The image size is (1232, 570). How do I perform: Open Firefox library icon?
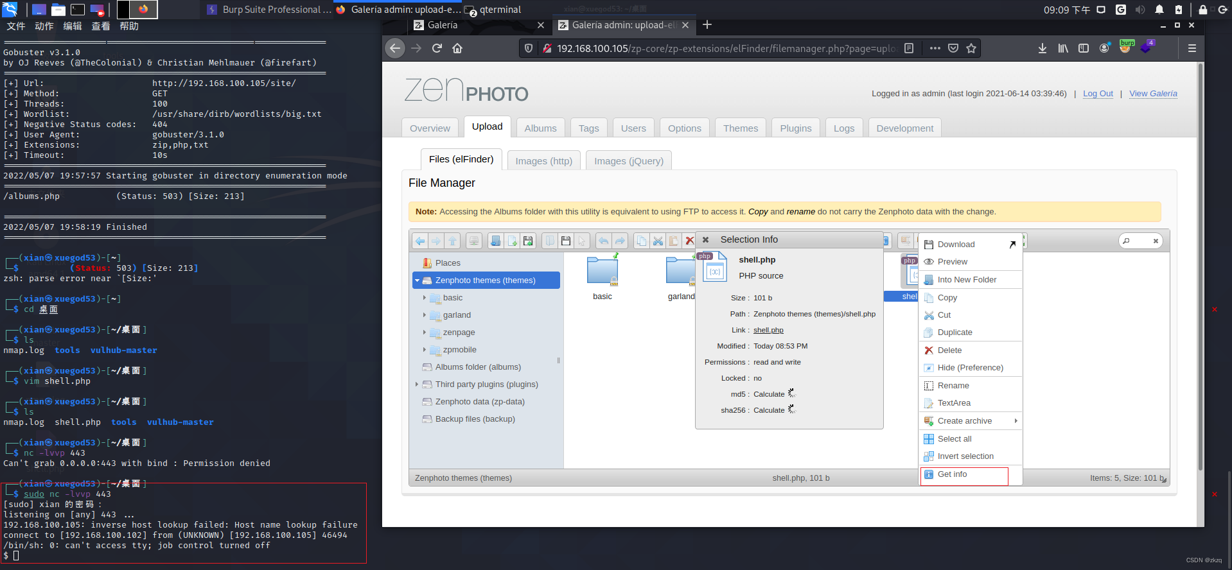pyautogui.click(x=1063, y=48)
